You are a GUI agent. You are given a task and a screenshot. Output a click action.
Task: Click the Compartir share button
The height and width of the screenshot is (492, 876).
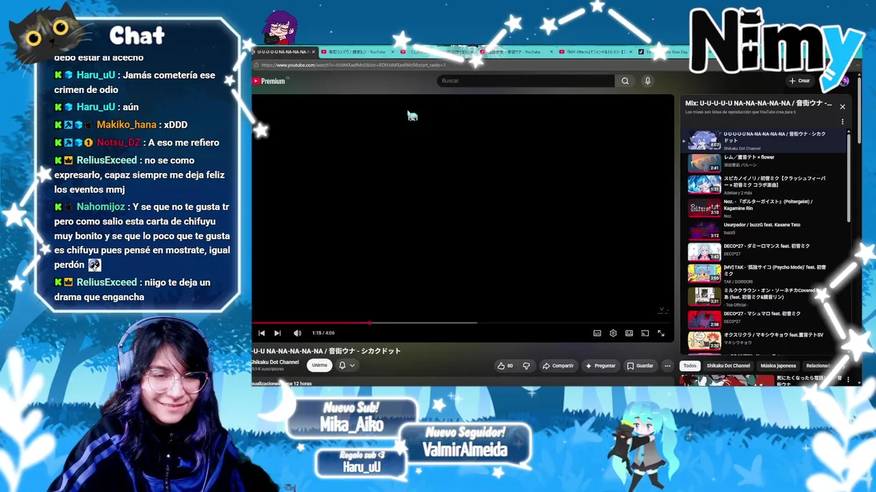coord(558,366)
